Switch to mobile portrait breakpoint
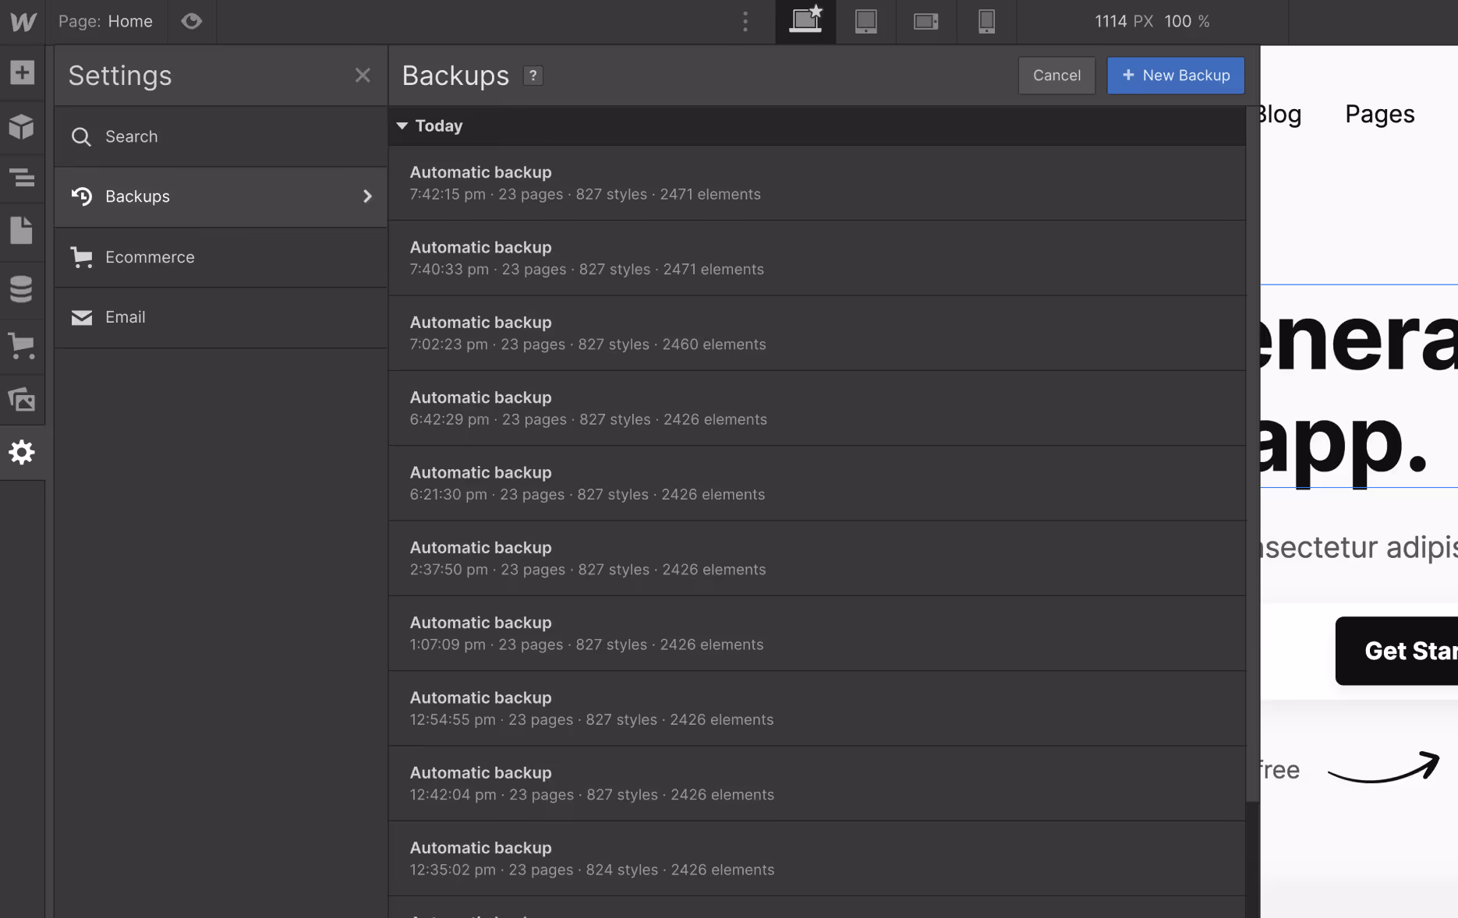This screenshot has height=918, width=1458. 986,21
